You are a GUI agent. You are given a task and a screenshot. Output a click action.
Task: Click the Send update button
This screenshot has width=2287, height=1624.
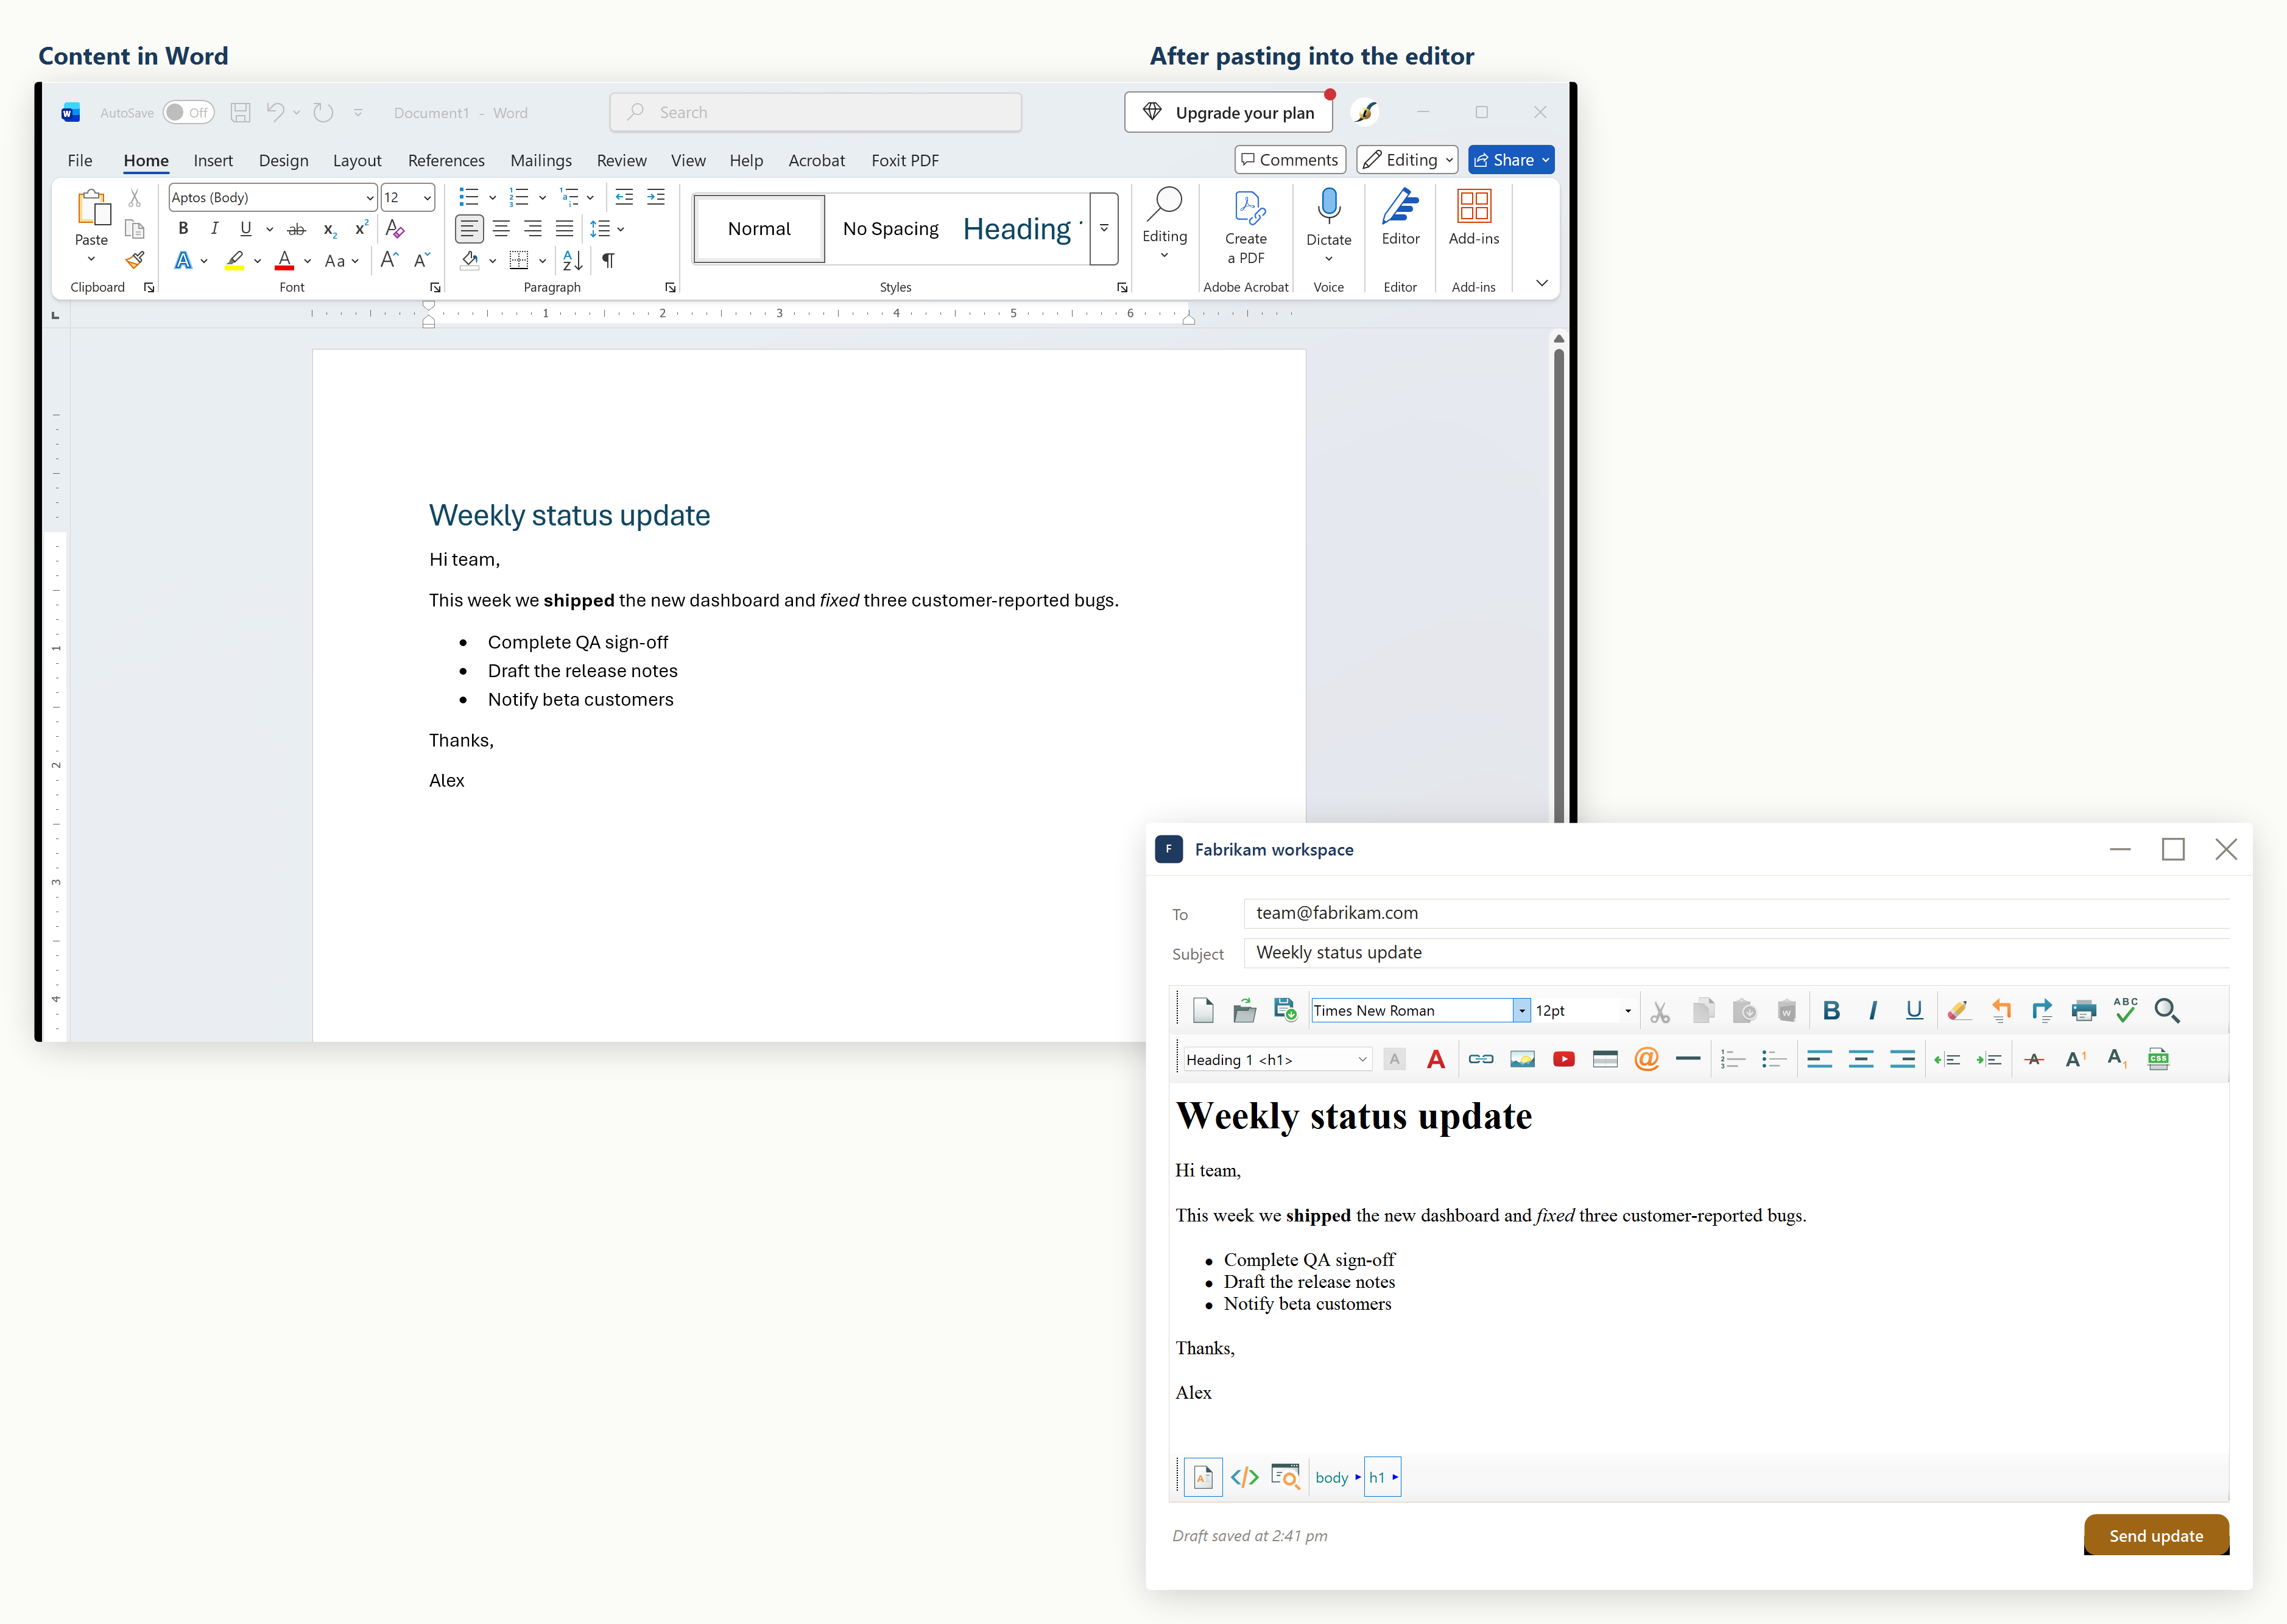2156,1535
